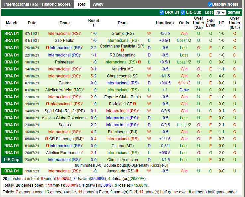Click red card icon before CR Flamengo (RJ)
The height and width of the screenshot is (197, 245).
(47, 139)
